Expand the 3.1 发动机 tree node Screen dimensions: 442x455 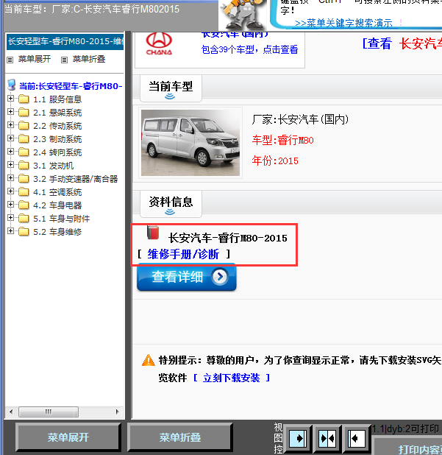point(11,165)
